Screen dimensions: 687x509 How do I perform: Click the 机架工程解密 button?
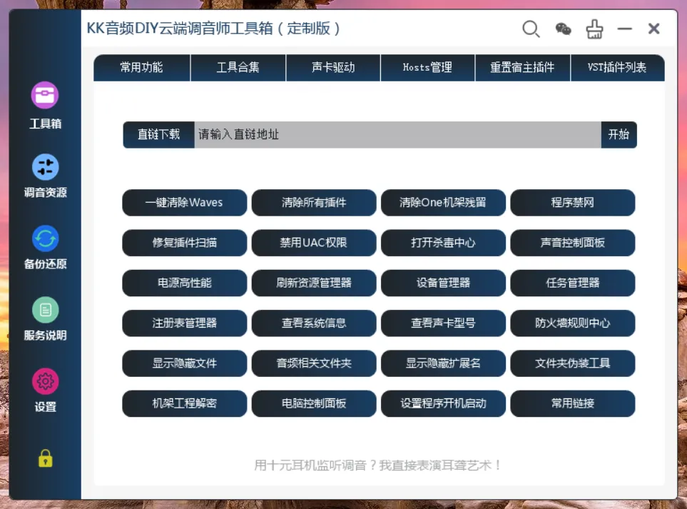[185, 403]
